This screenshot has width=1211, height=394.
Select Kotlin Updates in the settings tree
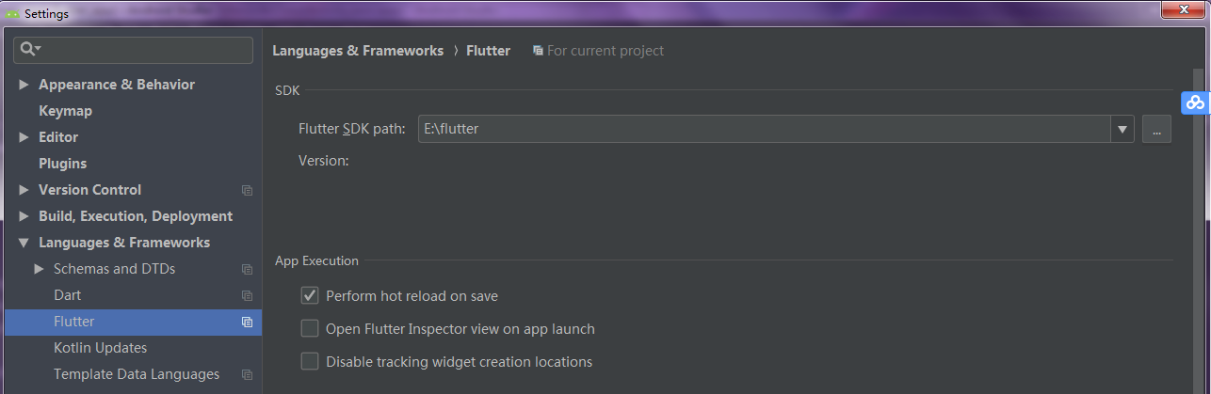coord(100,348)
